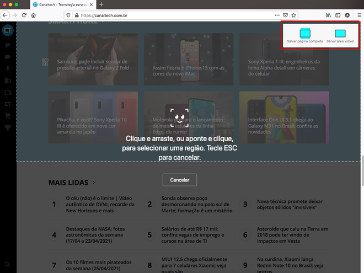Open the Samsung Galaxy Z Fold 3 article card
The height and width of the screenshot is (273, 364).
93,59
